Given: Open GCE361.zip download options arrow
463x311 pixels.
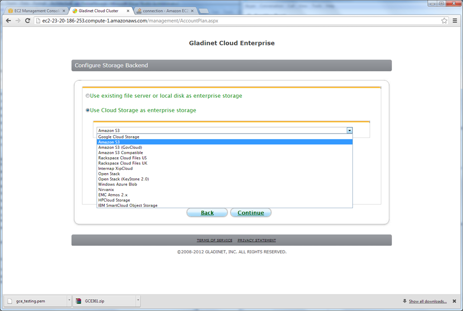Looking at the screenshot, I should pos(138,300).
